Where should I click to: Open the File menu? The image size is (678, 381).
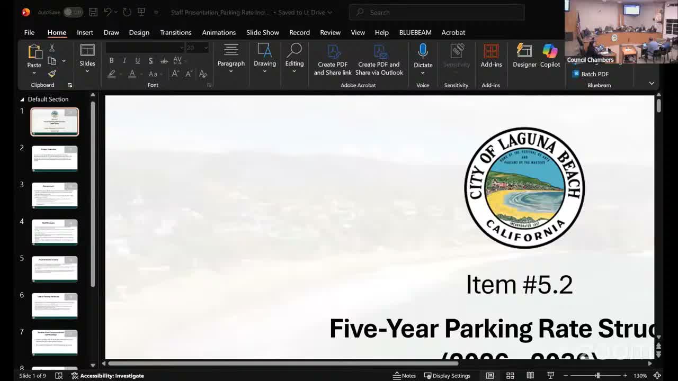tap(29, 32)
